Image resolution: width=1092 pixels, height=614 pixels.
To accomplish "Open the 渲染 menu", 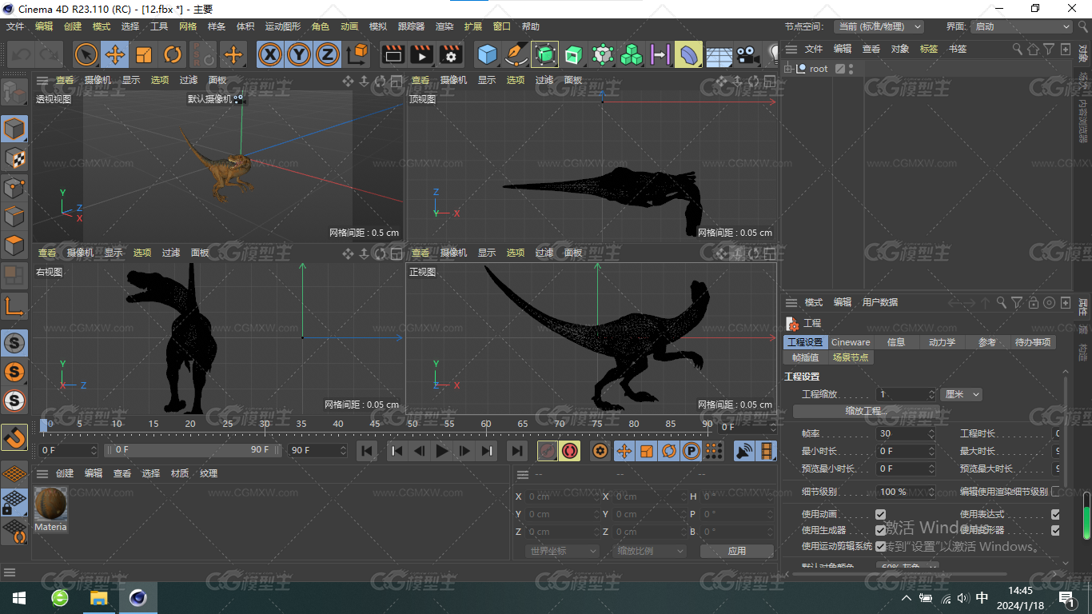I will point(444,26).
